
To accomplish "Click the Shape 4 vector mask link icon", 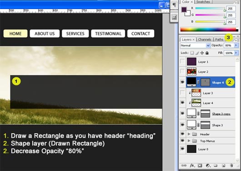I will coord(198,82).
